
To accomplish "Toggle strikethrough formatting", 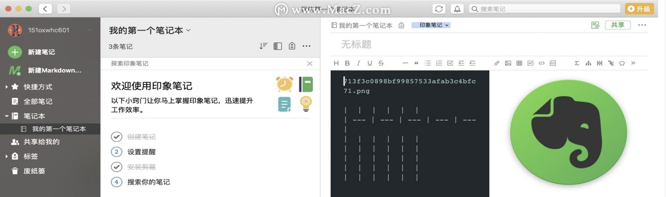I will pyautogui.click(x=381, y=63).
